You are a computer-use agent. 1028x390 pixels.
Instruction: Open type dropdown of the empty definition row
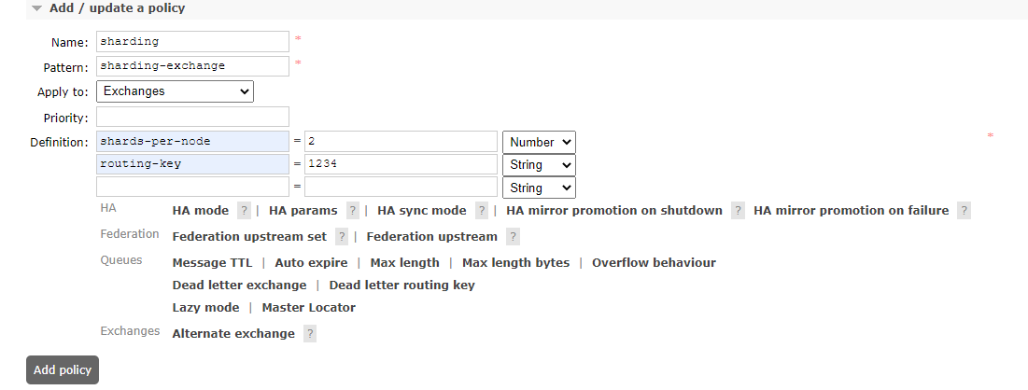[539, 188]
